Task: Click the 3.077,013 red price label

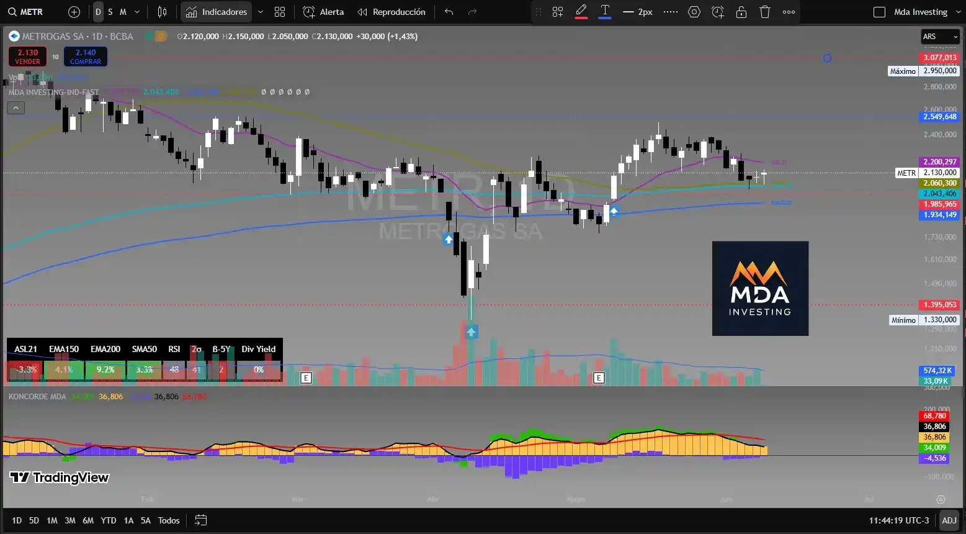Action: pyautogui.click(x=940, y=58)
